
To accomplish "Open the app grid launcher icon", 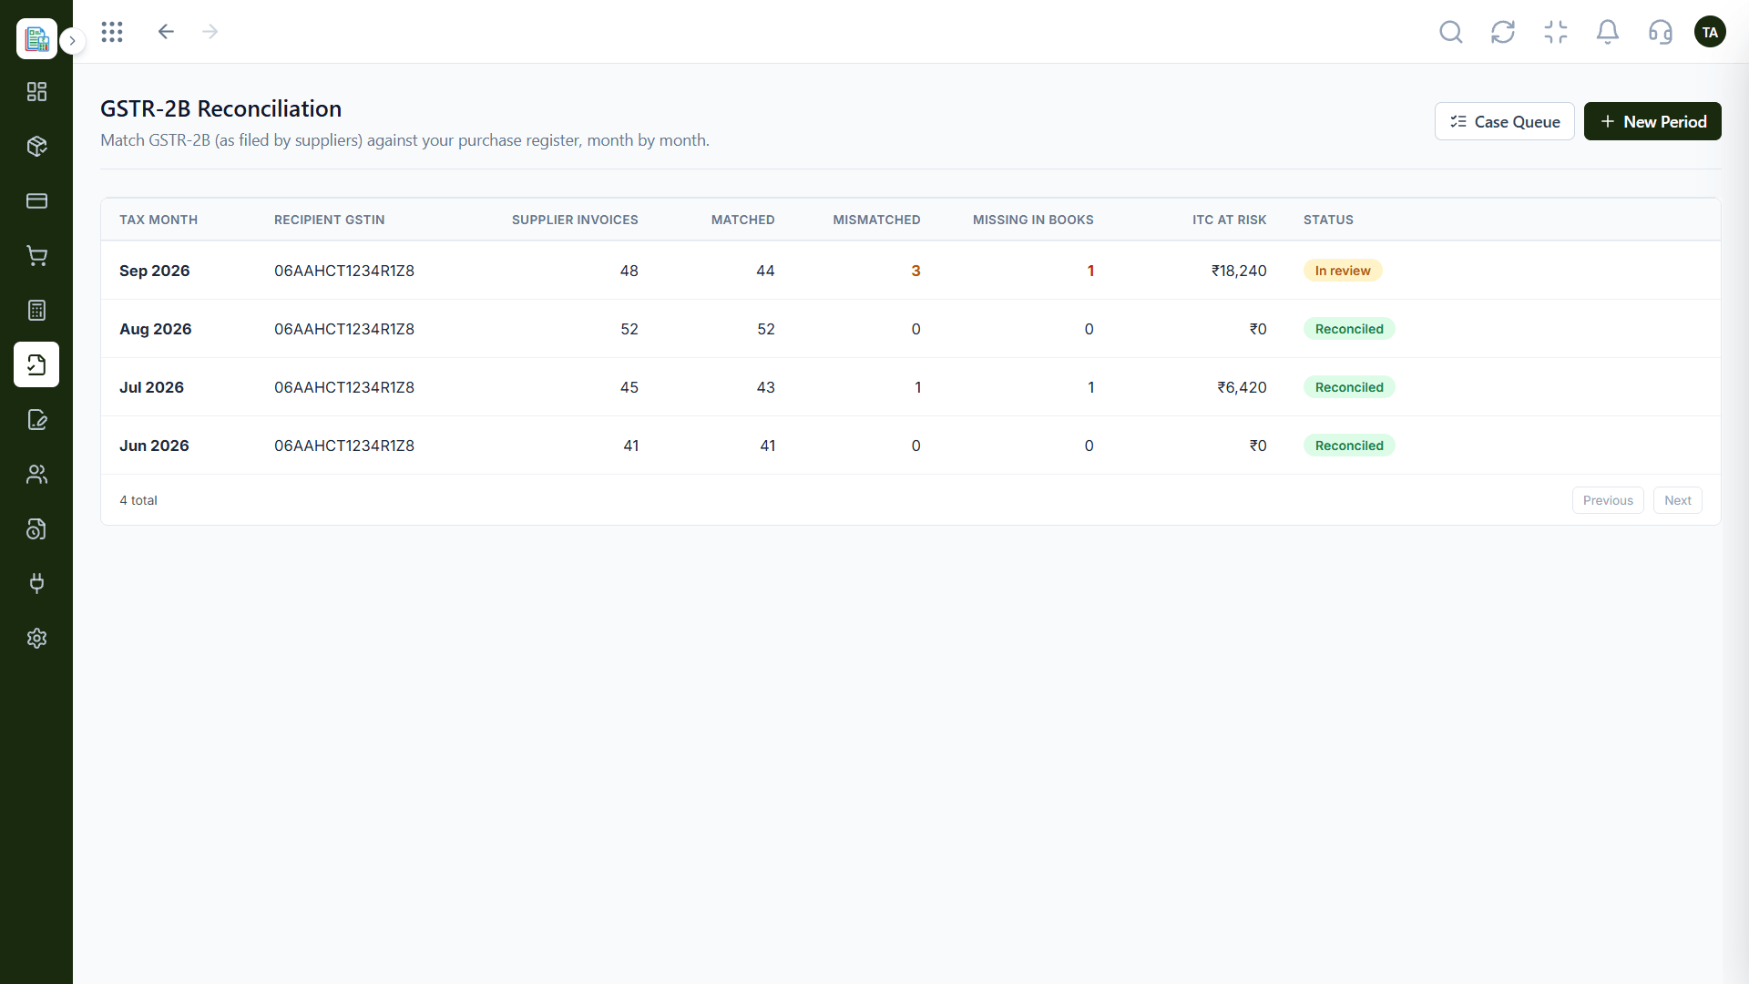I will [x=112, y=32].
